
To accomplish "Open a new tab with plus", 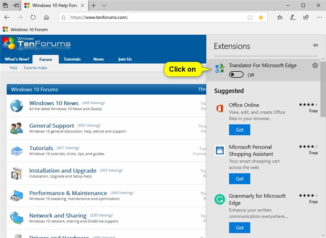I will pos(93,5).
